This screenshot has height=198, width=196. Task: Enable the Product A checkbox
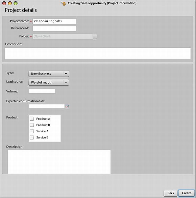(x=32, y=119)
